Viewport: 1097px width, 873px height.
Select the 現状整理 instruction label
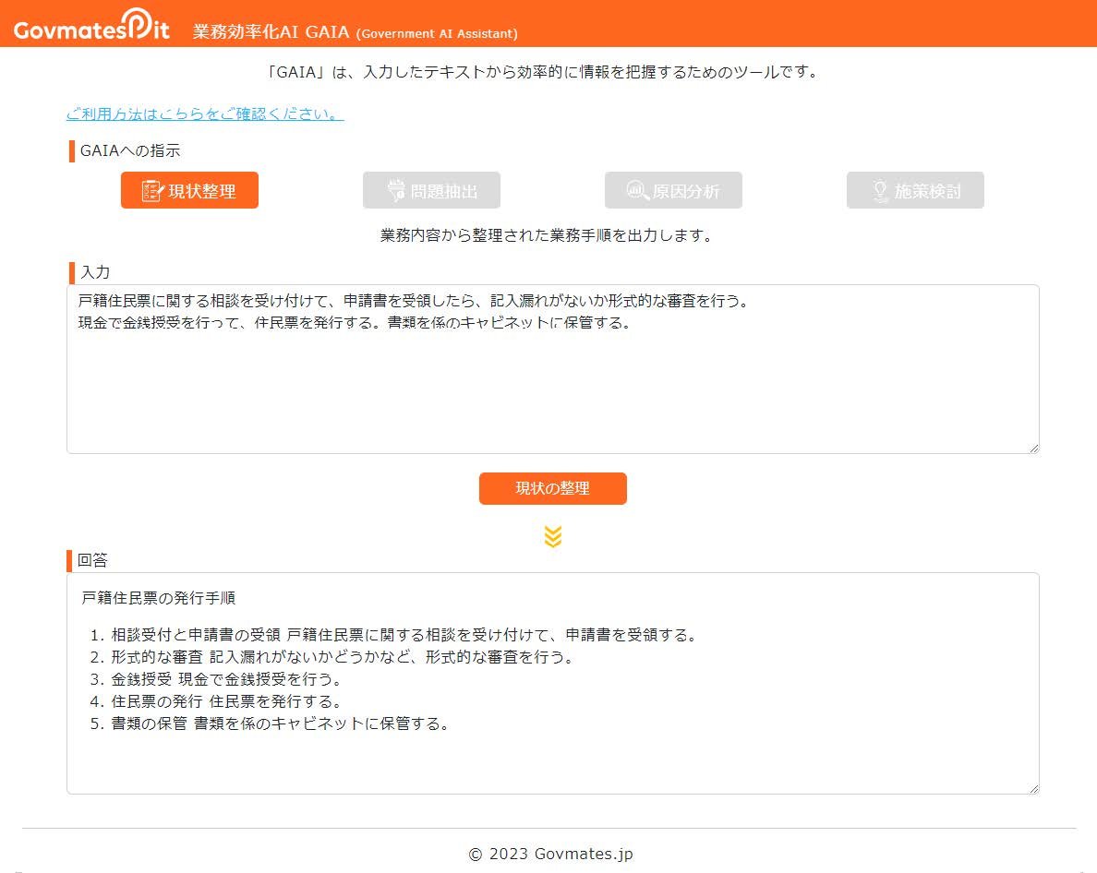click(x=201, y=191)
